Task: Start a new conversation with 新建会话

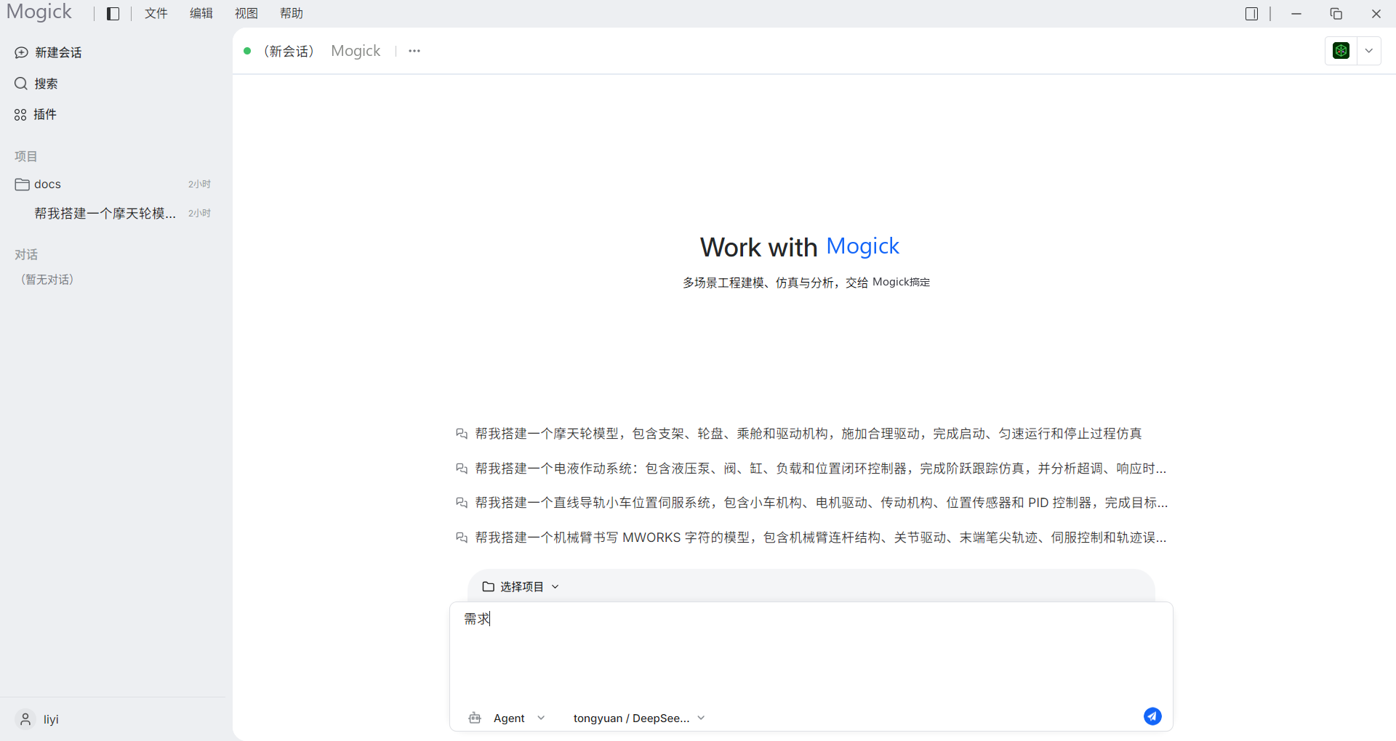Action: tap(48, 52)
